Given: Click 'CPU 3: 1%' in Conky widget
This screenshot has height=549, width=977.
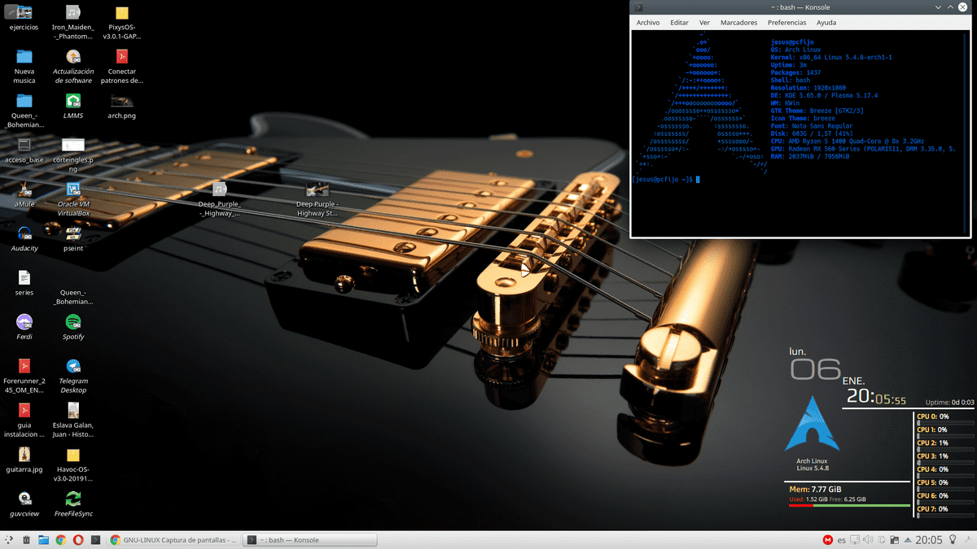Looking at the screenshot, I should coord(932,456).
